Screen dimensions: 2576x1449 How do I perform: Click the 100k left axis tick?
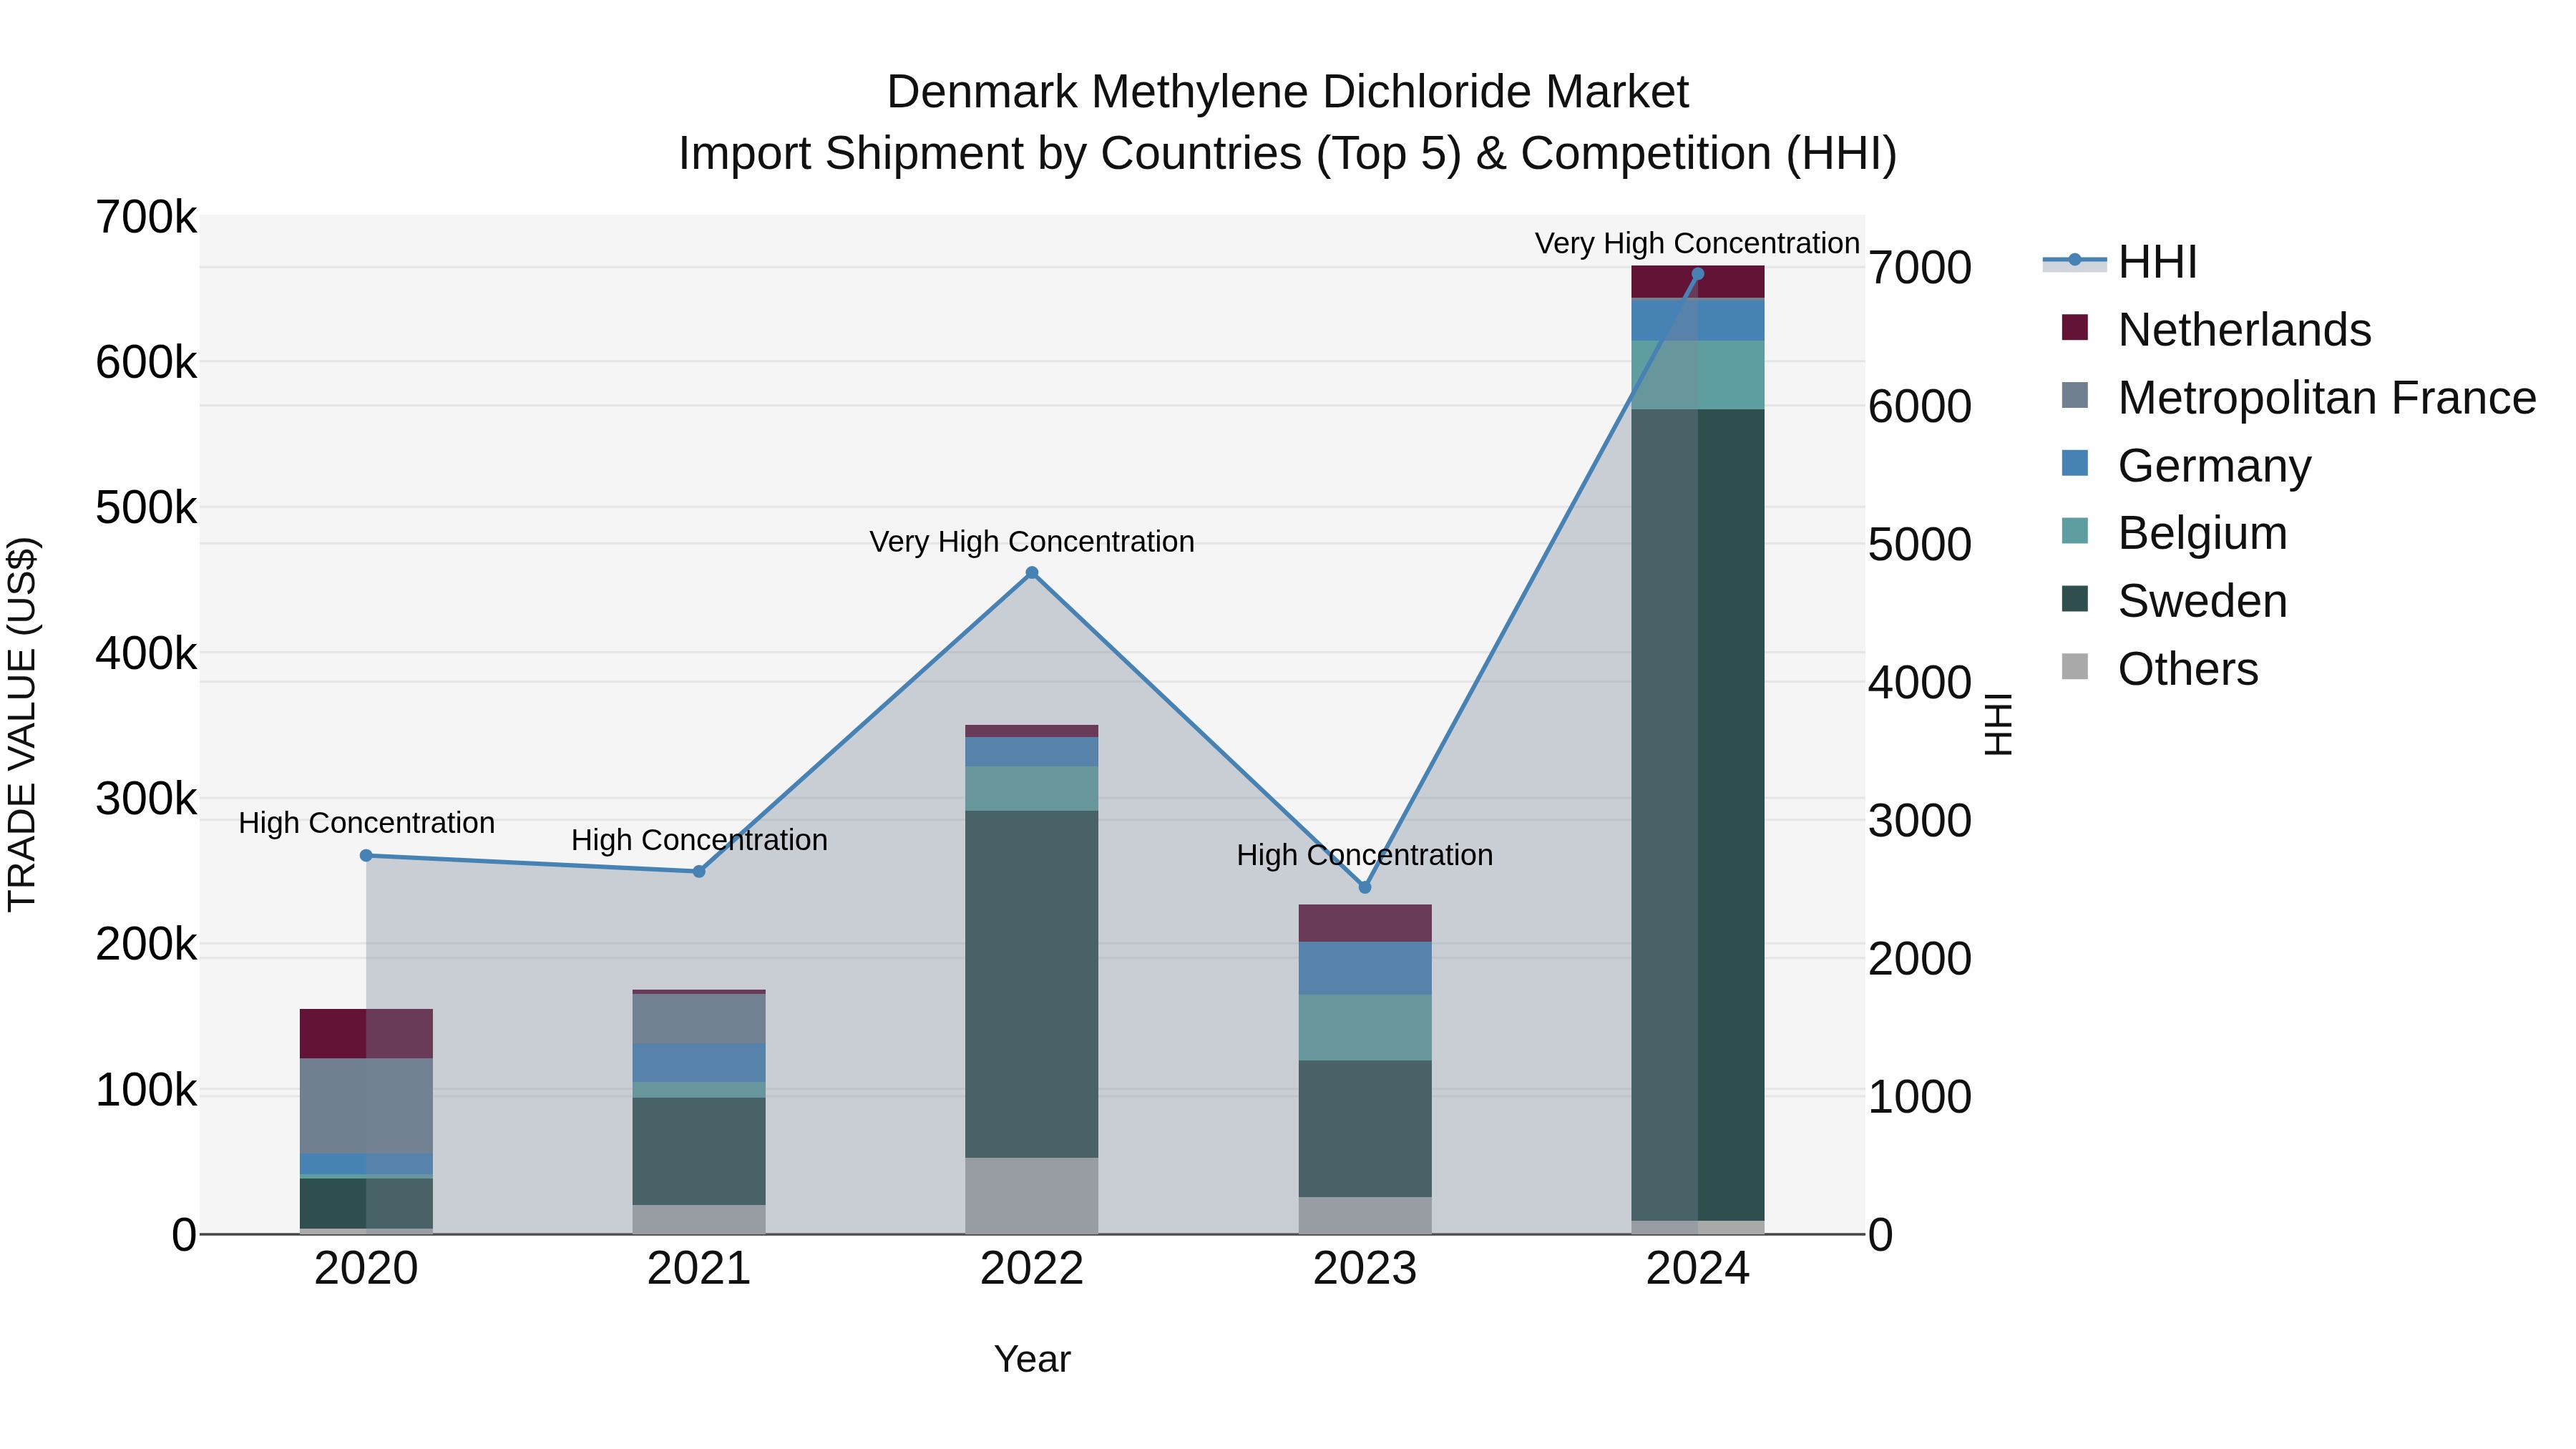[x=146, y=1090]
